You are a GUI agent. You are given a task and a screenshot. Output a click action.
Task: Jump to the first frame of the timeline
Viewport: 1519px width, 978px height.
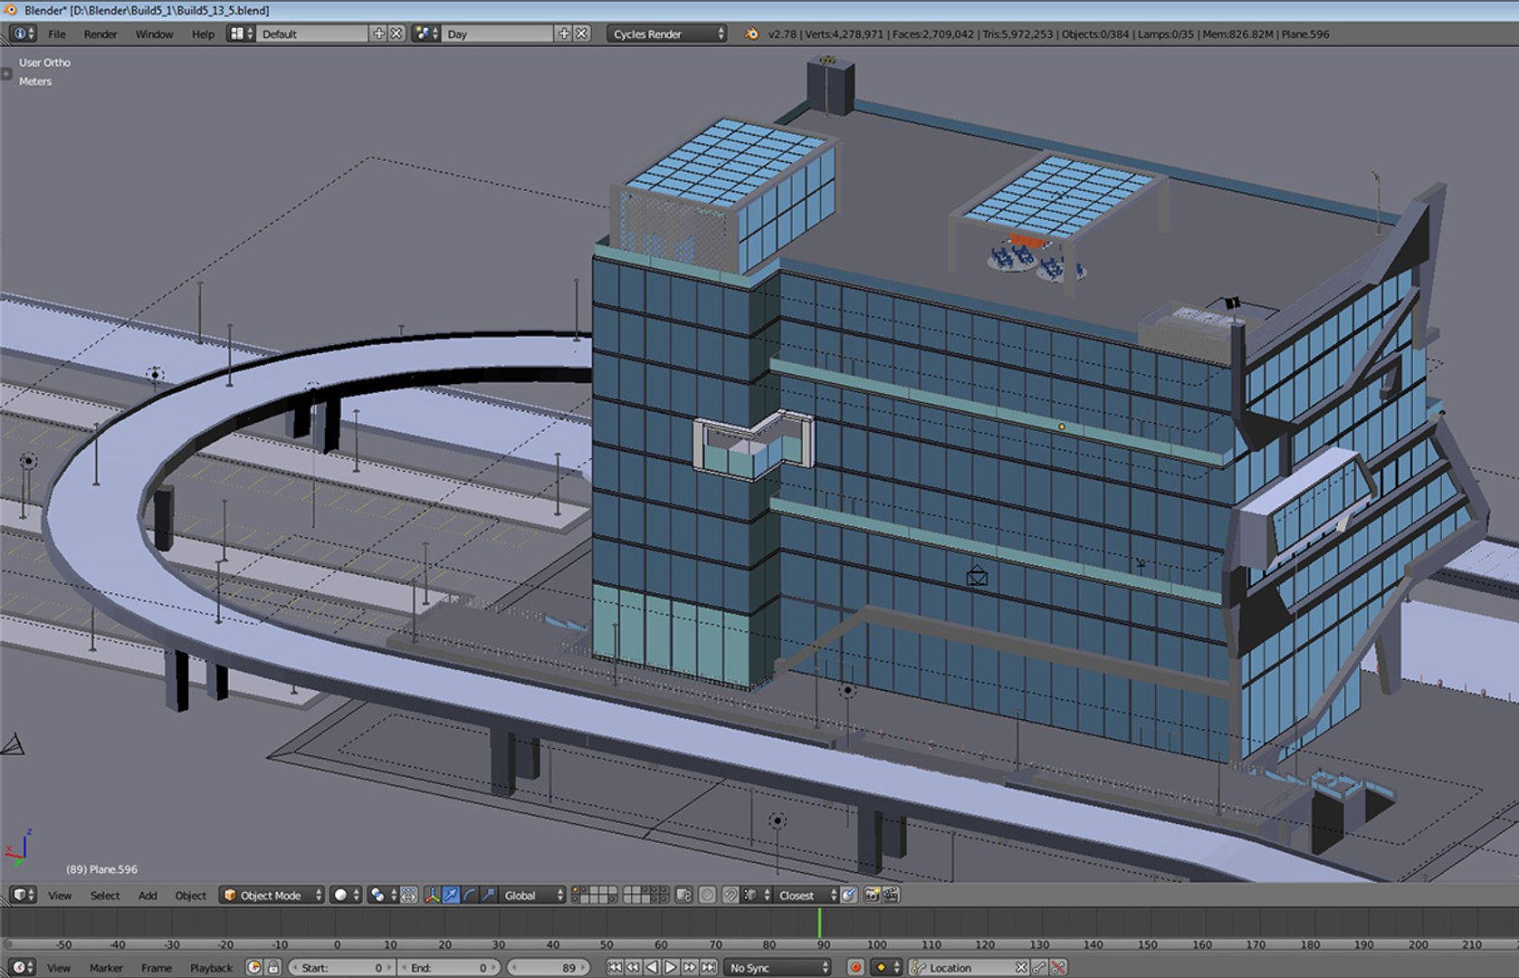(614, 967)
